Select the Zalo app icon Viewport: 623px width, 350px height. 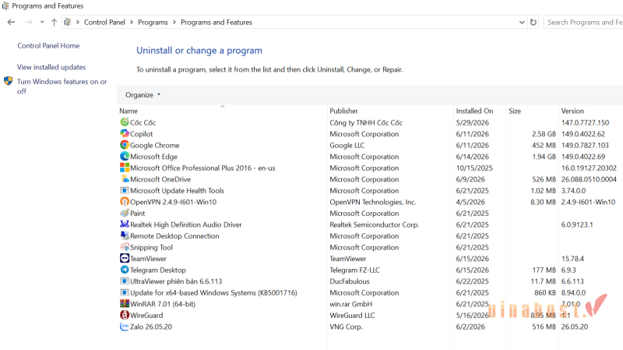(x=125, y=326)
